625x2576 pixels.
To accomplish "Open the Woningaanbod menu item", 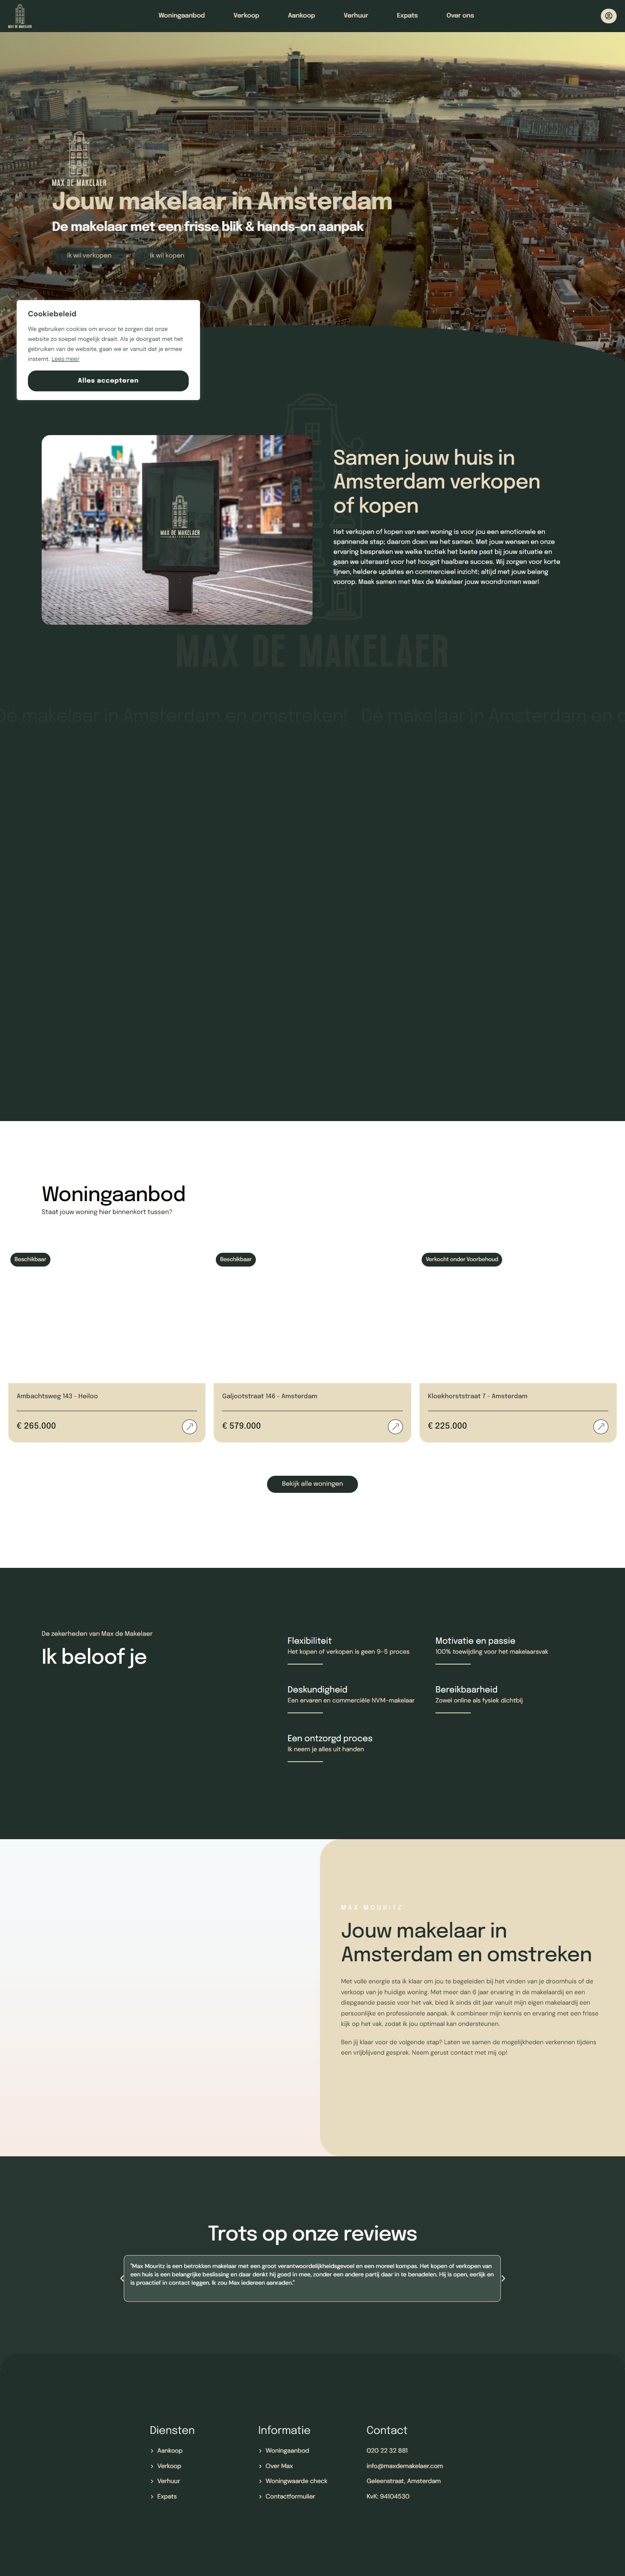I will [x=181, y=16].
